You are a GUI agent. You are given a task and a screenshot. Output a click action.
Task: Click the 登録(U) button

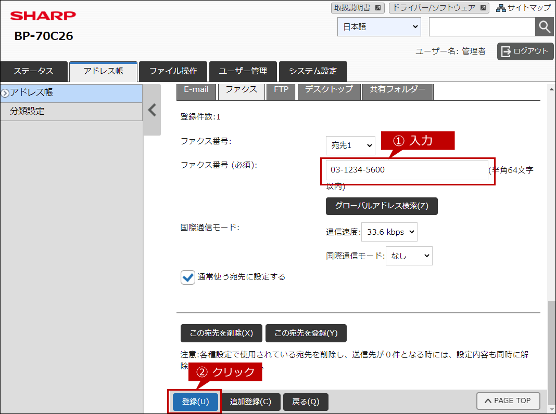[x=195, y=402]
